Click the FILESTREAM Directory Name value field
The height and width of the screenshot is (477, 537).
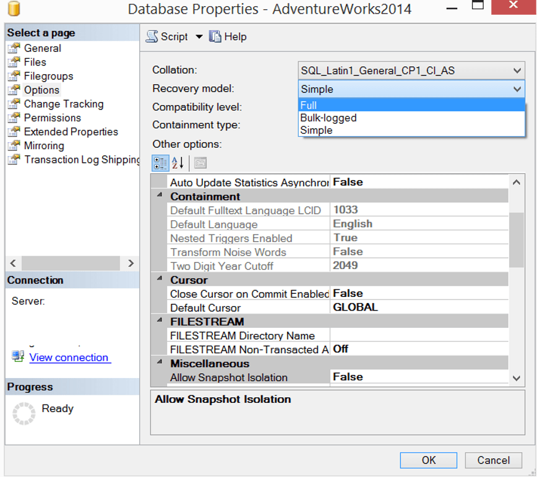click(419, 335)
